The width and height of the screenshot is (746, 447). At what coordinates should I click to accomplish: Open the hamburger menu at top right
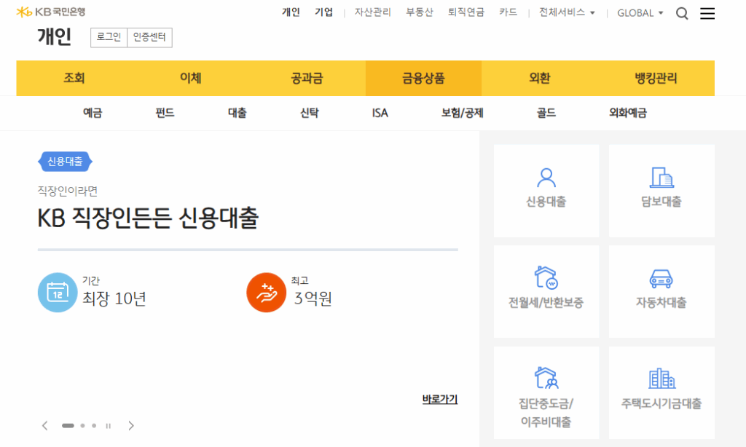click(x=707, y=12)
